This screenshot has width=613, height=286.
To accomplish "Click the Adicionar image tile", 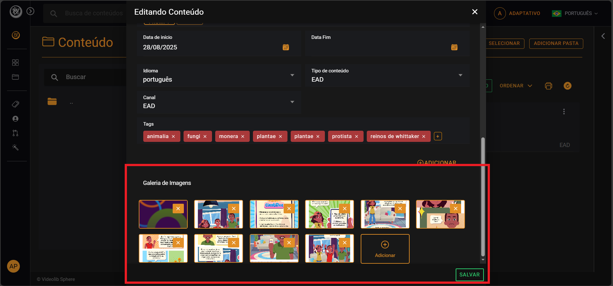I will coord(385,249).
